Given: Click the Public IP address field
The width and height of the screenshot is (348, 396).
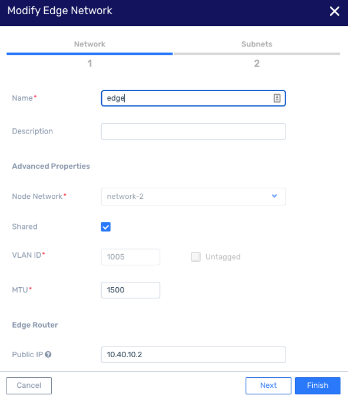Looking at the screenshot, I should click(193, 355).
